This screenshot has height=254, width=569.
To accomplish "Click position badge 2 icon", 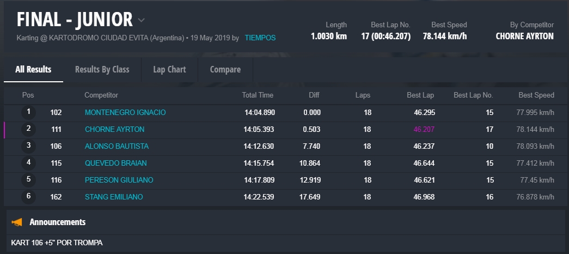I will (28, 129).
